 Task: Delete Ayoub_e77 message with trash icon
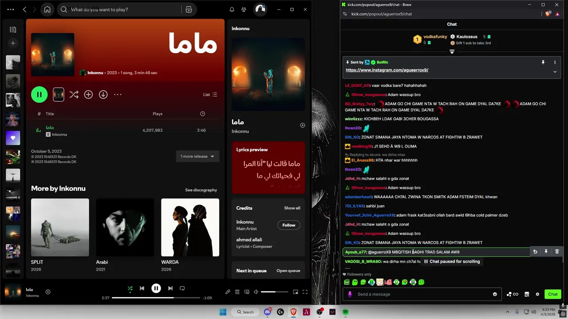click(557, 252)
